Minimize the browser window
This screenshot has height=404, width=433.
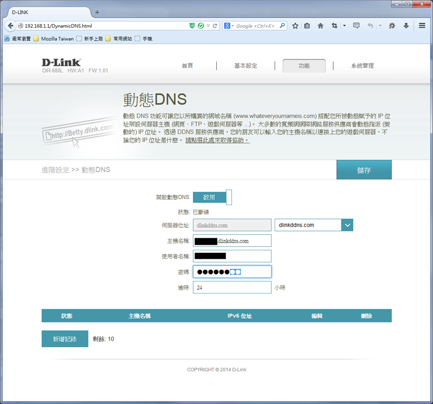pyautogui.click(x=397, y=4)
